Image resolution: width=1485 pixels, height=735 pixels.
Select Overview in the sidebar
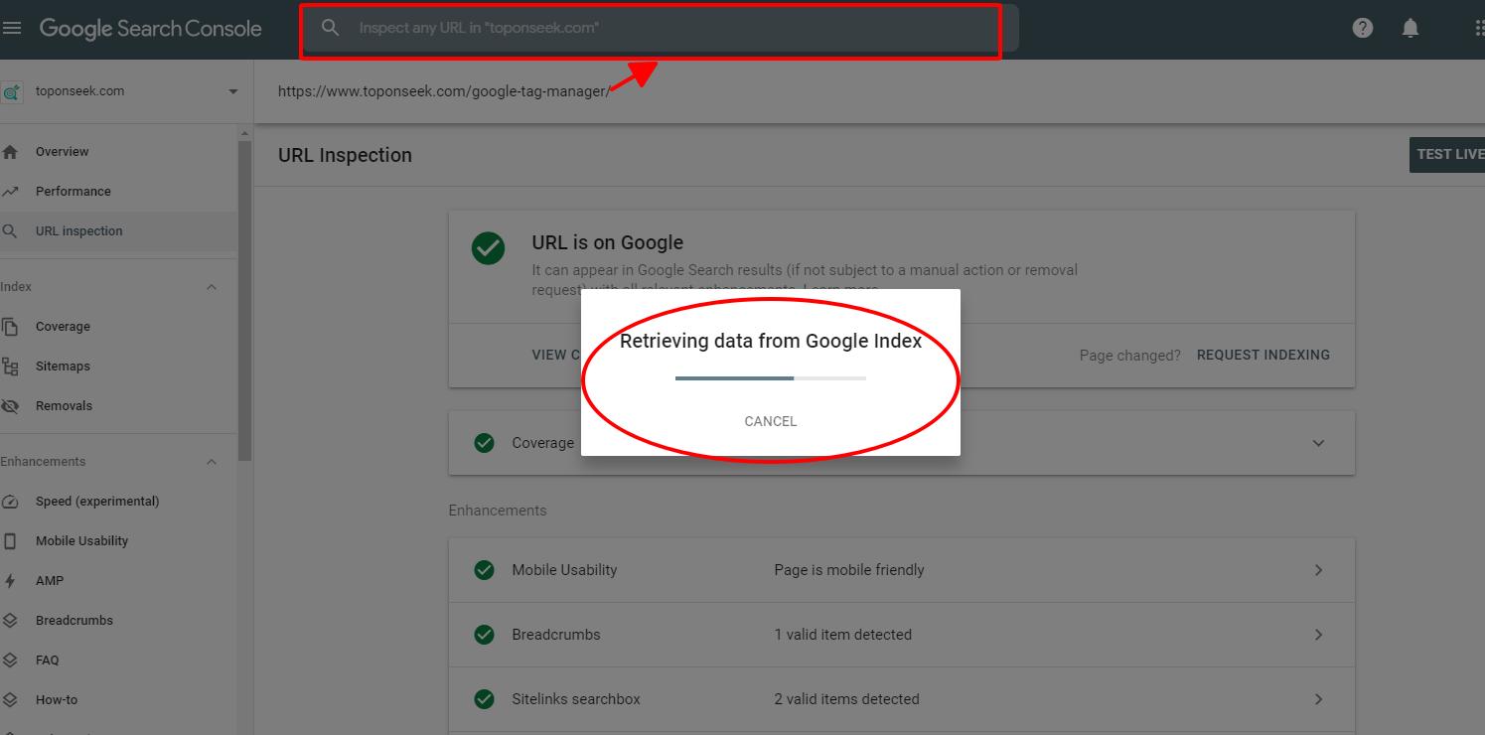pos(62,152)
